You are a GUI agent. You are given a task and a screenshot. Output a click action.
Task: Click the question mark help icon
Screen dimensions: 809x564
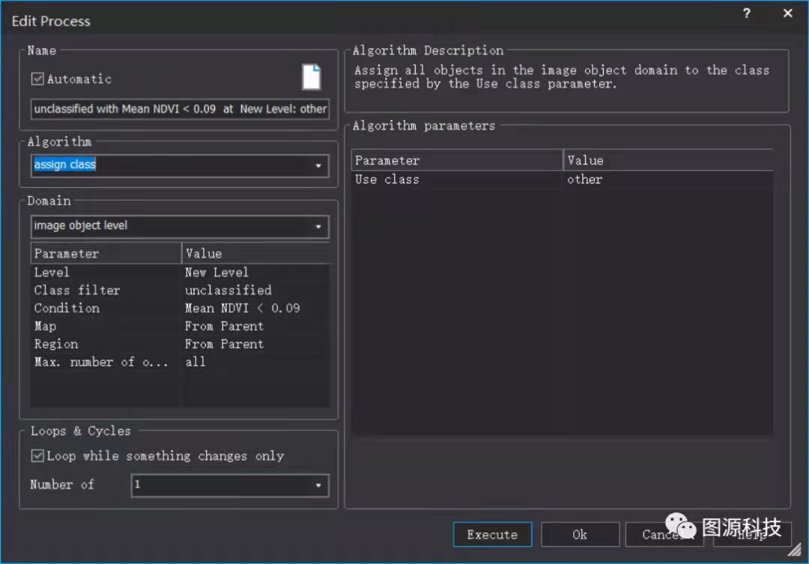746,14
